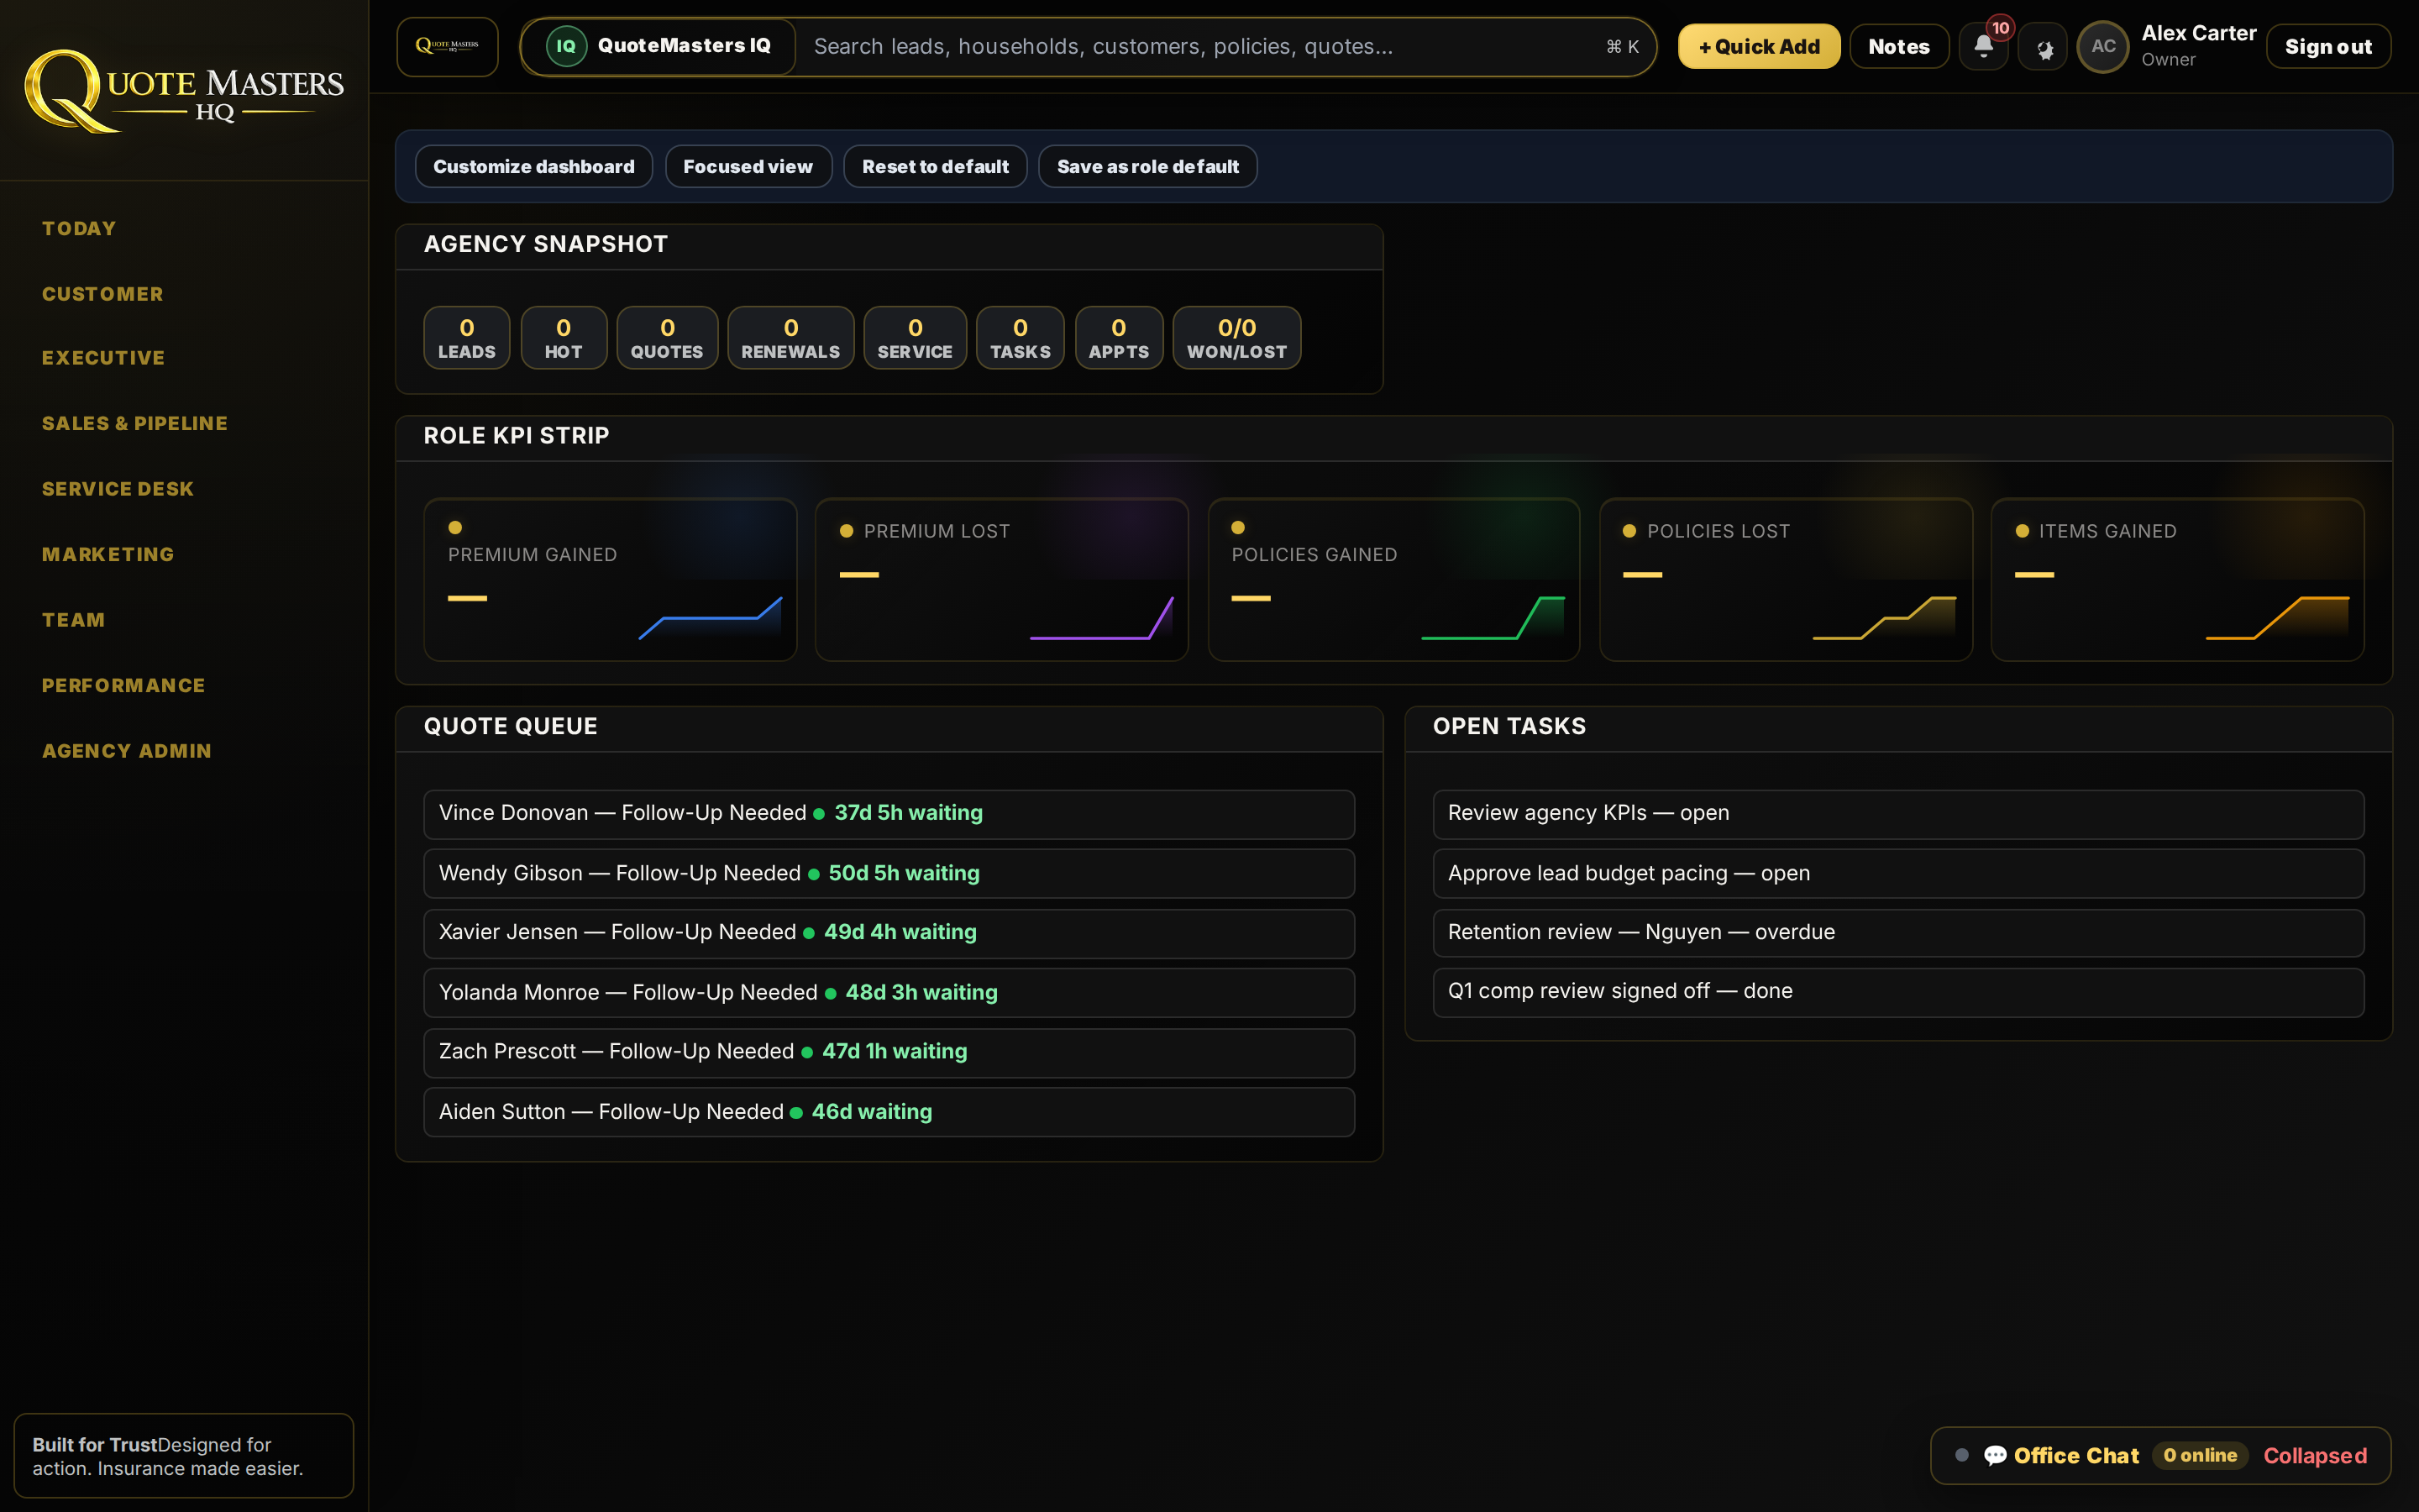Viewport: 2419px width, 1512px height.
Task: Click the Renewals snapshot tile
Action: (790, 338)
